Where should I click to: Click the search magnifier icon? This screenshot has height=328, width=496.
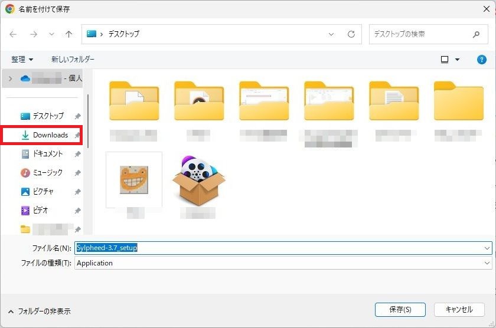click(x=476, y=34)
